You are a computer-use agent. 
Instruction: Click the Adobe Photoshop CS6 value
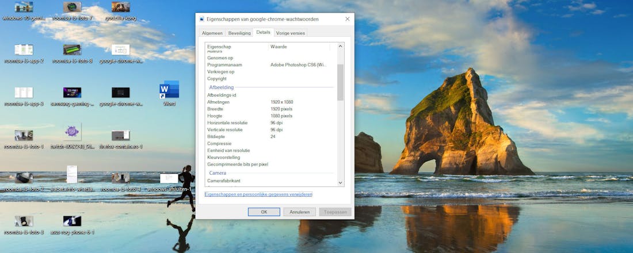click(299, 65)
